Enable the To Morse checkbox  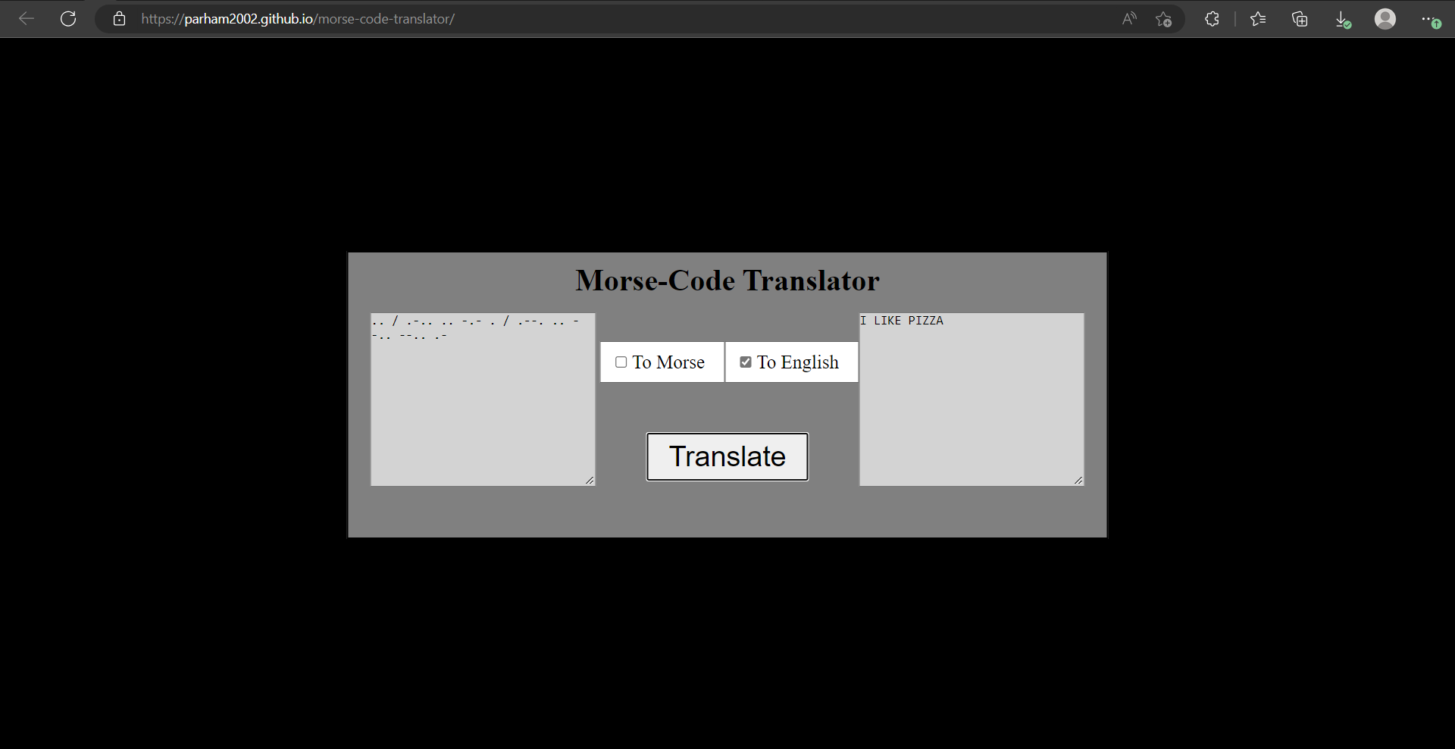621,362
